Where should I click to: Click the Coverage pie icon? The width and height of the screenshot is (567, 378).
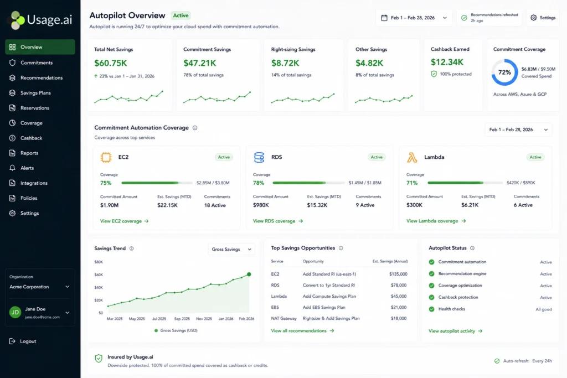(12, 123)
